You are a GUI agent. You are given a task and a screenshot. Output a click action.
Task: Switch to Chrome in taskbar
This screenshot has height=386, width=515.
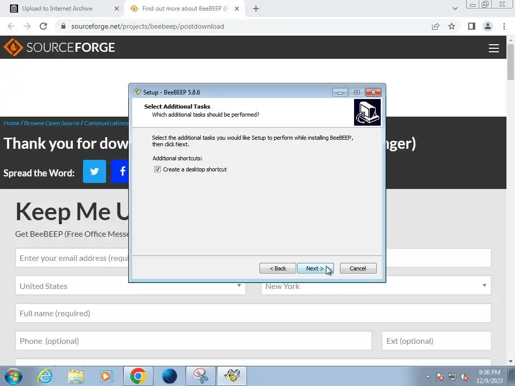tap(138, 376)
